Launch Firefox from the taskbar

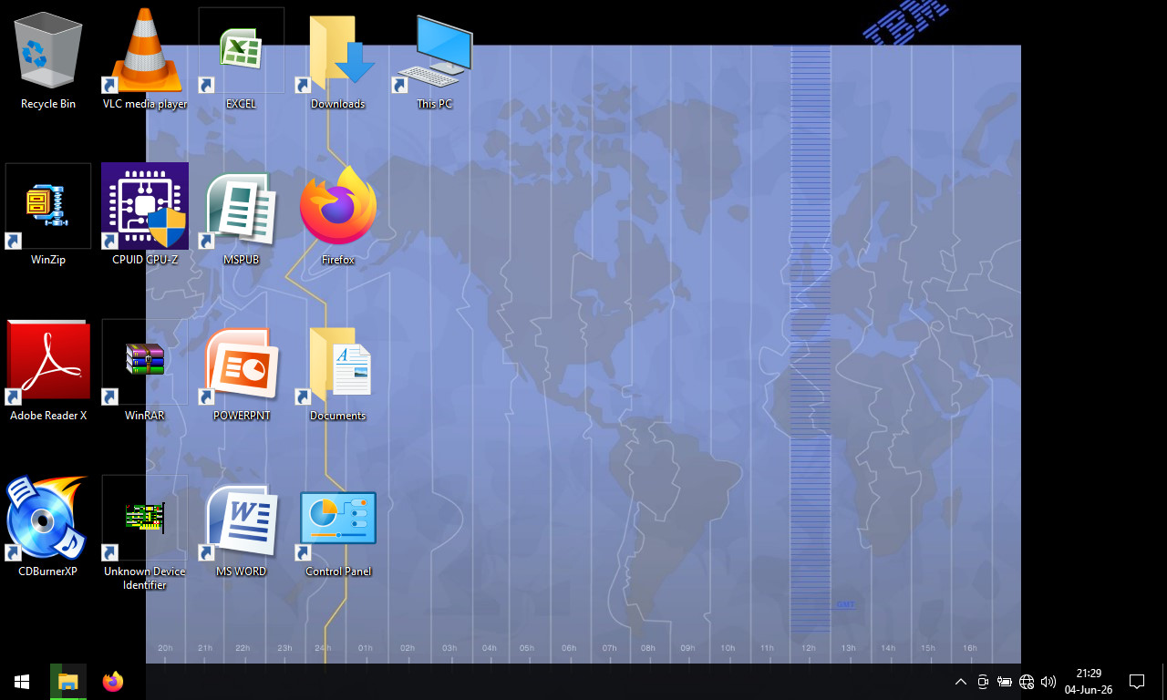[113, 682]
